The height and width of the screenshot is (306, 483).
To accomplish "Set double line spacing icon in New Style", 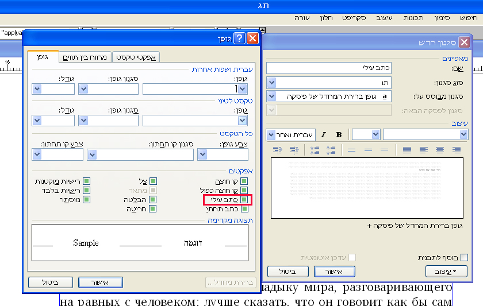I will (x=351, y=150).
